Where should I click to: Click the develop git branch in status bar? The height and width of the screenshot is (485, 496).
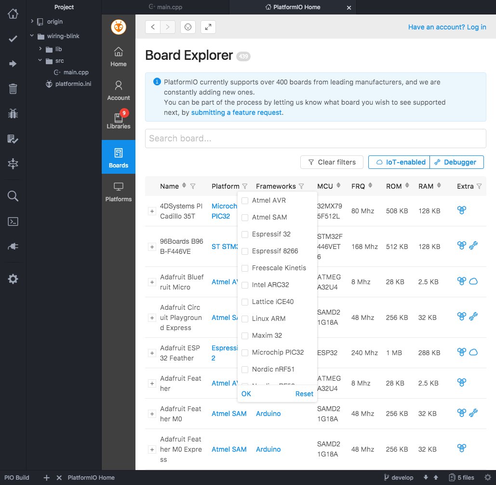[x=399, y=477]
